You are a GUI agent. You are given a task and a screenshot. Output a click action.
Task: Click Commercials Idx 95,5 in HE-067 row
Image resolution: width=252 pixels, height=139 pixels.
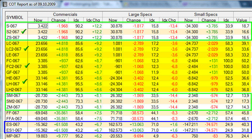[76, 78]
